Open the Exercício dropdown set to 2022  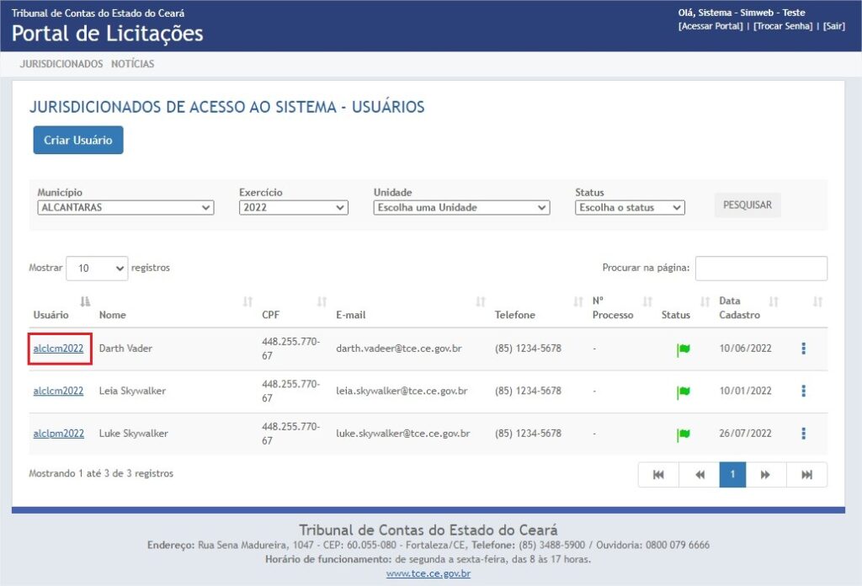point(294,207)
